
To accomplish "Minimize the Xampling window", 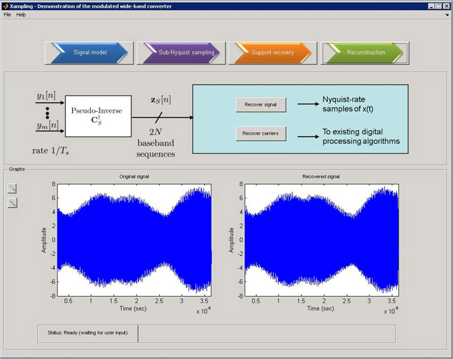I will pos(431,6).
